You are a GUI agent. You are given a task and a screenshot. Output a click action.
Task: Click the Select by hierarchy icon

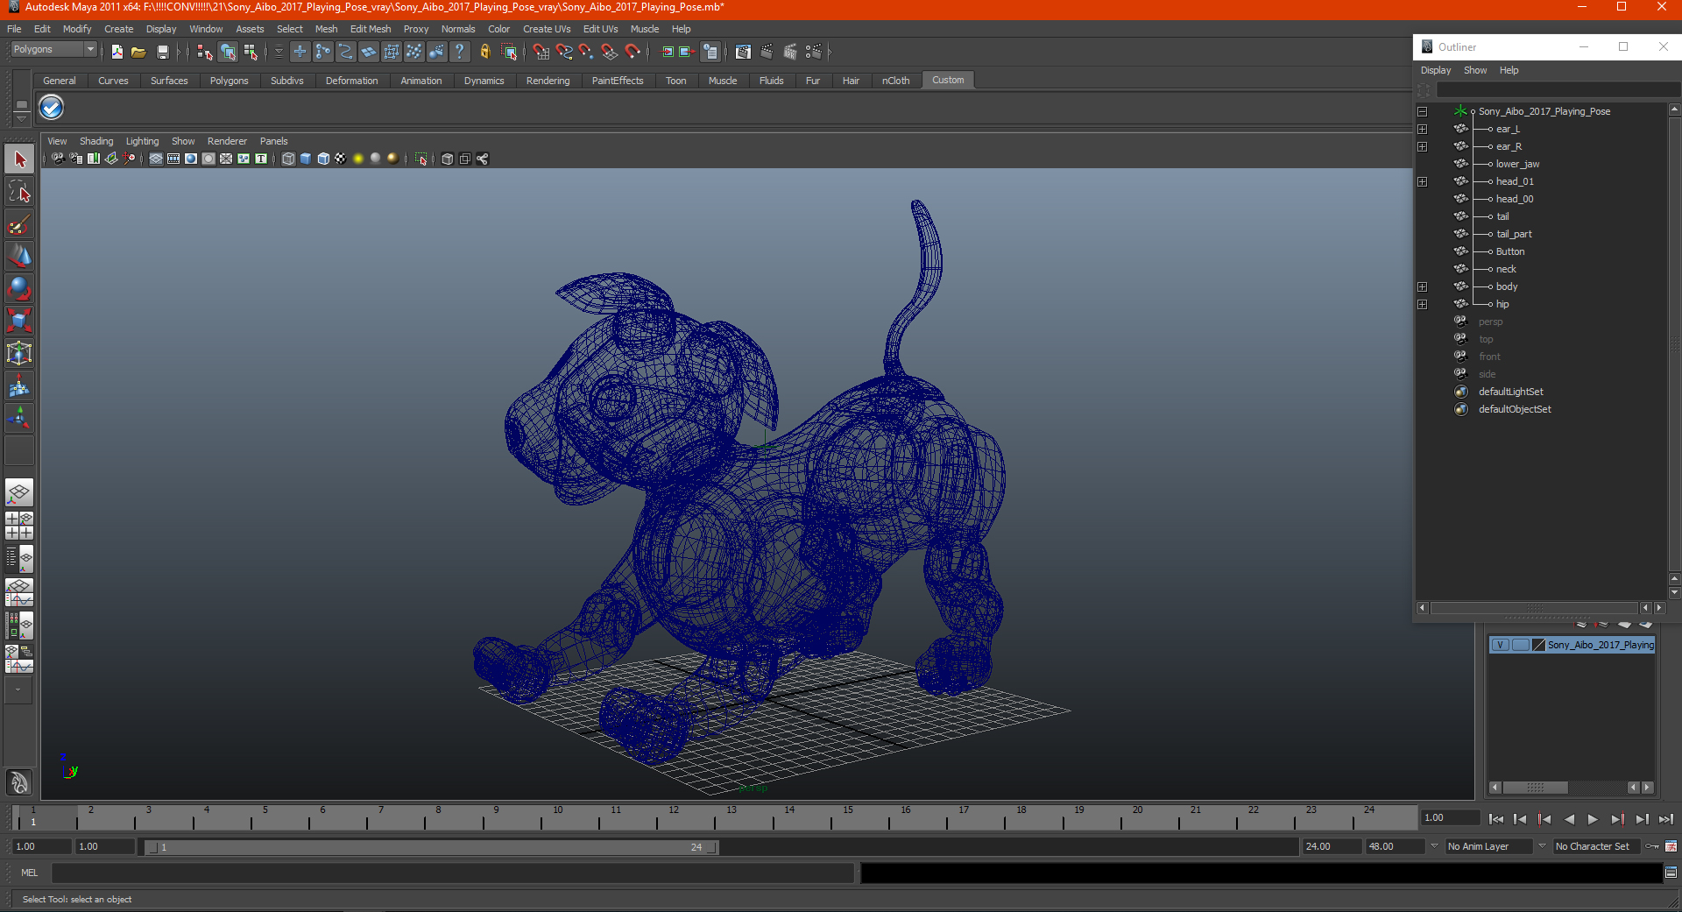tap(205, 53)
